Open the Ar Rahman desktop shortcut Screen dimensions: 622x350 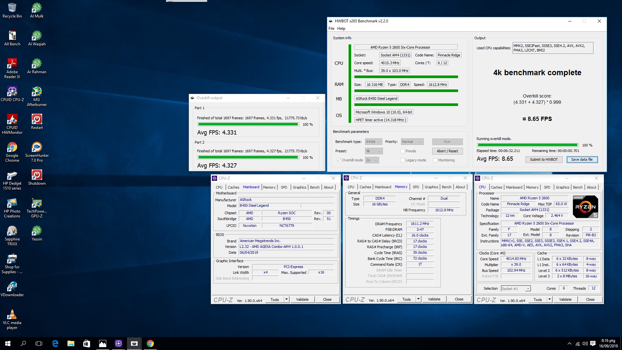[x=37, y=66]
